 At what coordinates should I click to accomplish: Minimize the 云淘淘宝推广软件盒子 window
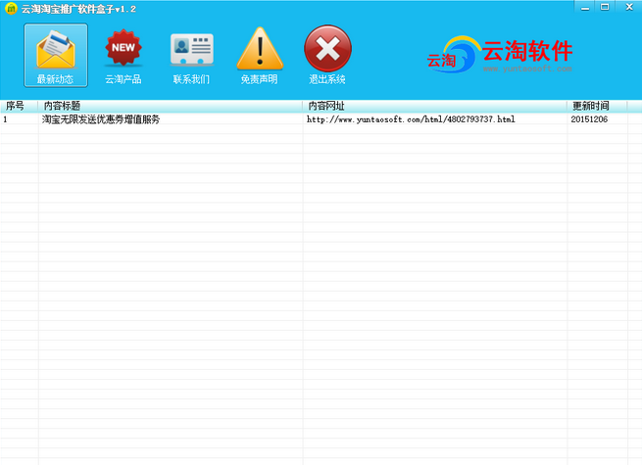(x=585, y=7)
